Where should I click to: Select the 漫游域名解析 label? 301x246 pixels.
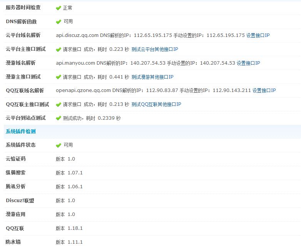tap(20, 63)
